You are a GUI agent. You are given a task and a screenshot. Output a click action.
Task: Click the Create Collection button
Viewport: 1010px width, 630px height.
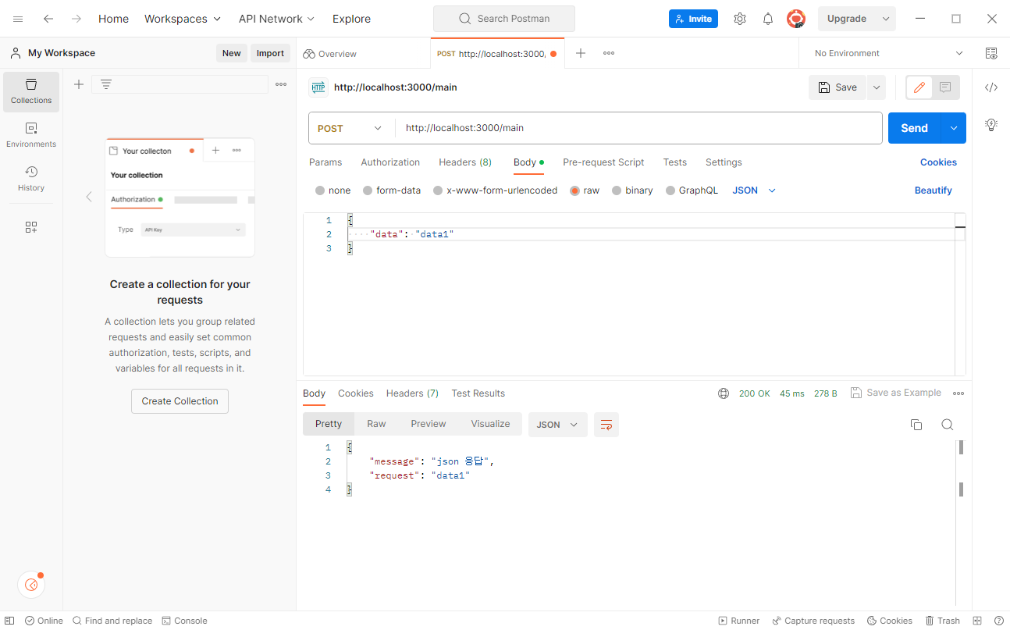coord(180,401)
